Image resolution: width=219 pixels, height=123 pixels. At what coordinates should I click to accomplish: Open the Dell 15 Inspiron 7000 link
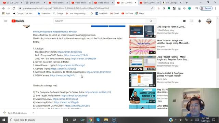point(76,55)
